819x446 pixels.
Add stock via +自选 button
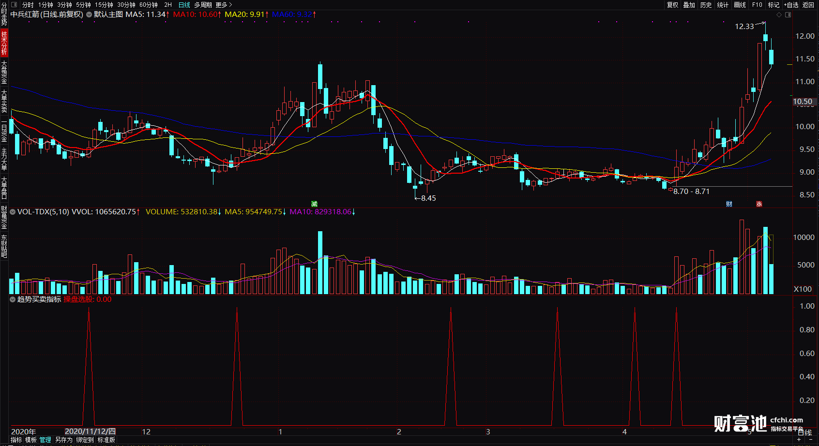791,5
